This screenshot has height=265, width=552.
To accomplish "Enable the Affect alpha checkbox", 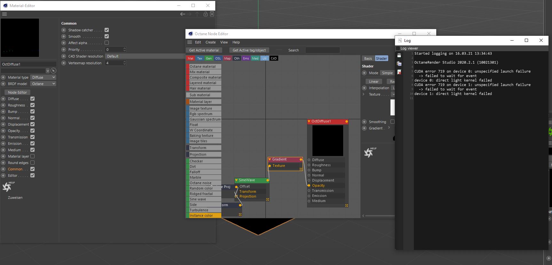I will click(106, 43).
